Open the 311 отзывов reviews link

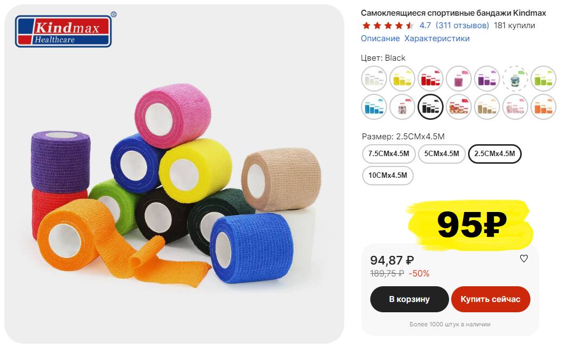462,25
